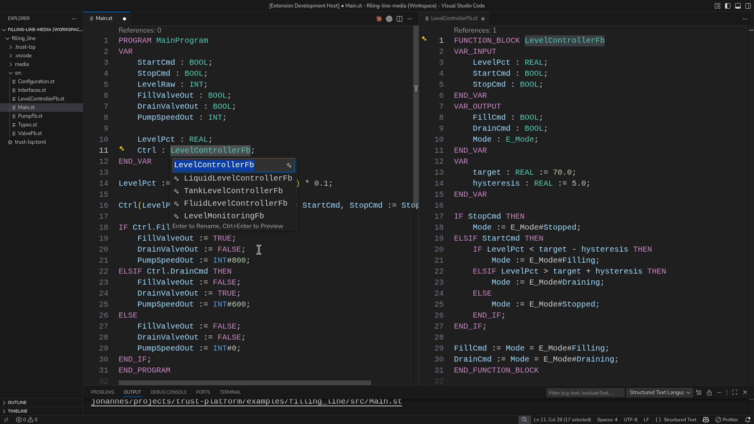This screenshot has width=754, height=424.
Task: Switch to the DEBUG CONSOLE tab
Action: click(x=168, y=392)
